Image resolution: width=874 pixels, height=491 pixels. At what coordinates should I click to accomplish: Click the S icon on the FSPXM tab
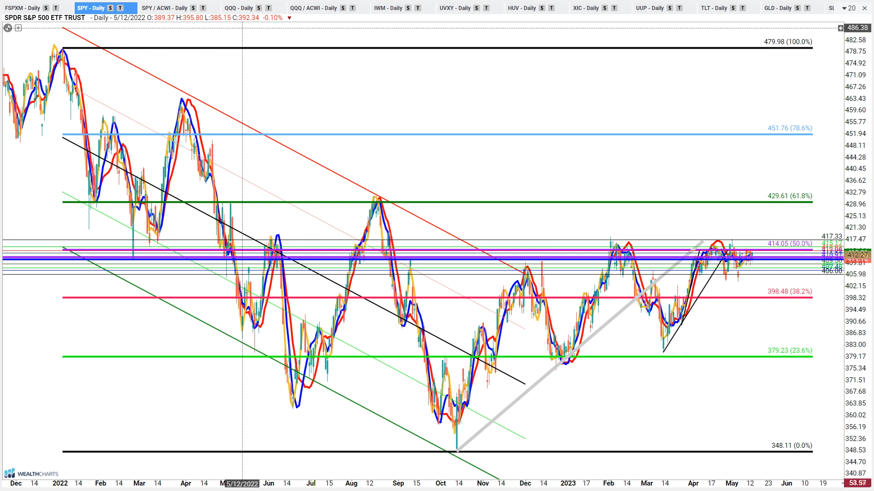click(46, 8)
